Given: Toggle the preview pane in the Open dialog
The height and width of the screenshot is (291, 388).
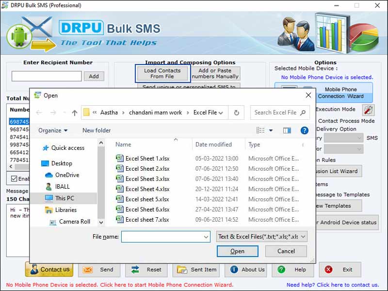Looking at the screenshot, I should [287, 130].
